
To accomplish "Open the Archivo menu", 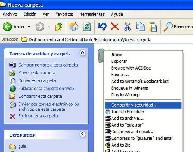I will pyautogui.click(x=10, y=14).
